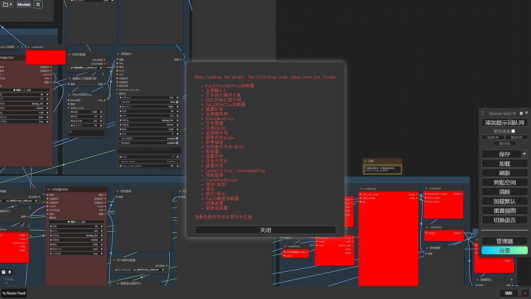This screenshot has height=299, width=531.
Task: Collapse the BBox检测到Seg node via title dot
Action: coord(69,94)
